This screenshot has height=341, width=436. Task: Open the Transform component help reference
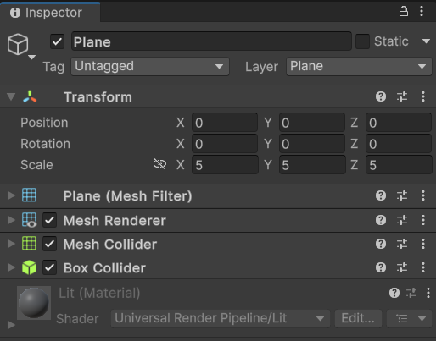coord(381,96)
